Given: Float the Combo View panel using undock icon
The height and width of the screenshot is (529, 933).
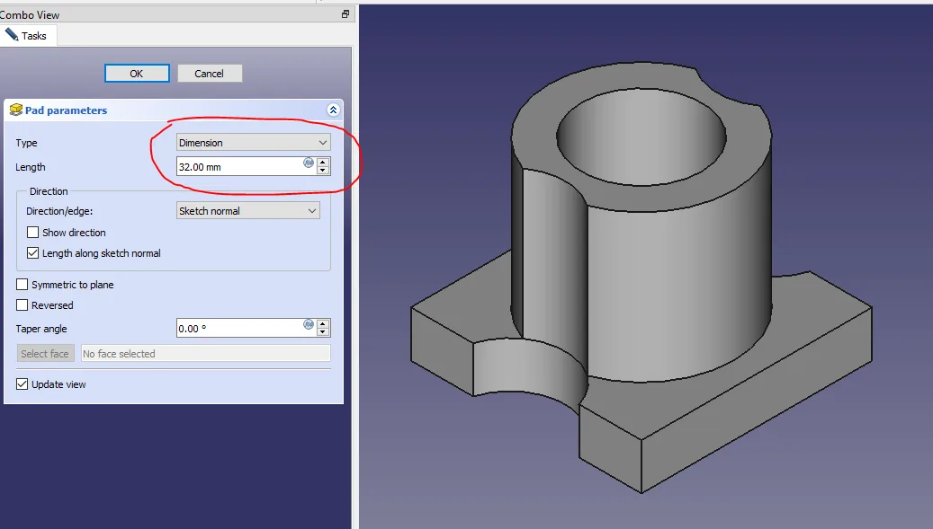Looking at the screenshot, I should point(345,14).
